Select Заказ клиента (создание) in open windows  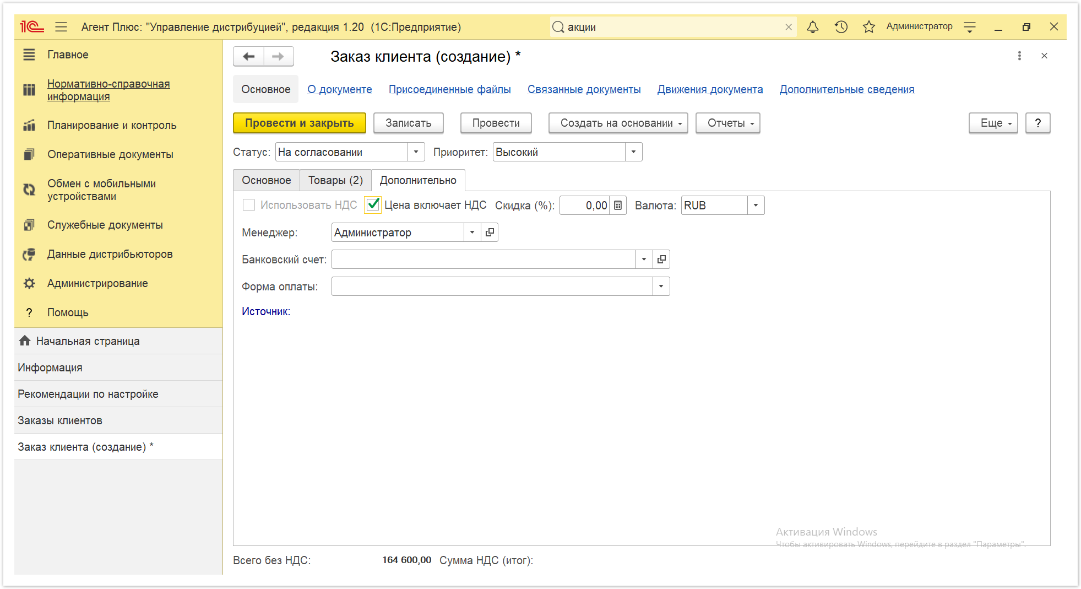pyautogui.click(x=118, y=447)
